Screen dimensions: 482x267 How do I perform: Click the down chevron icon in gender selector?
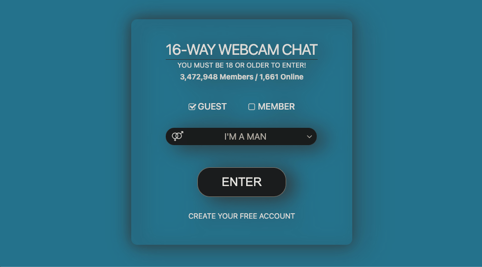pos(309,137)
